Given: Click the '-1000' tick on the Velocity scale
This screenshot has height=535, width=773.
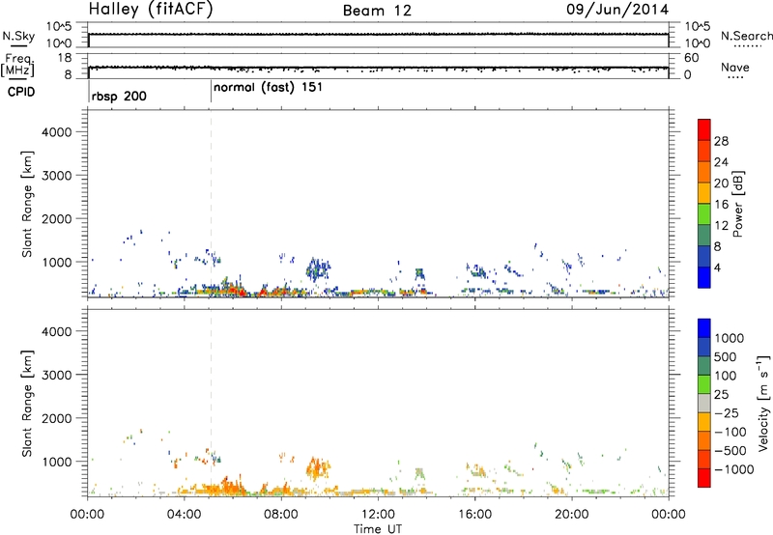Looking at the screenshot, I should pyautogui.click(x=733, y=469).
